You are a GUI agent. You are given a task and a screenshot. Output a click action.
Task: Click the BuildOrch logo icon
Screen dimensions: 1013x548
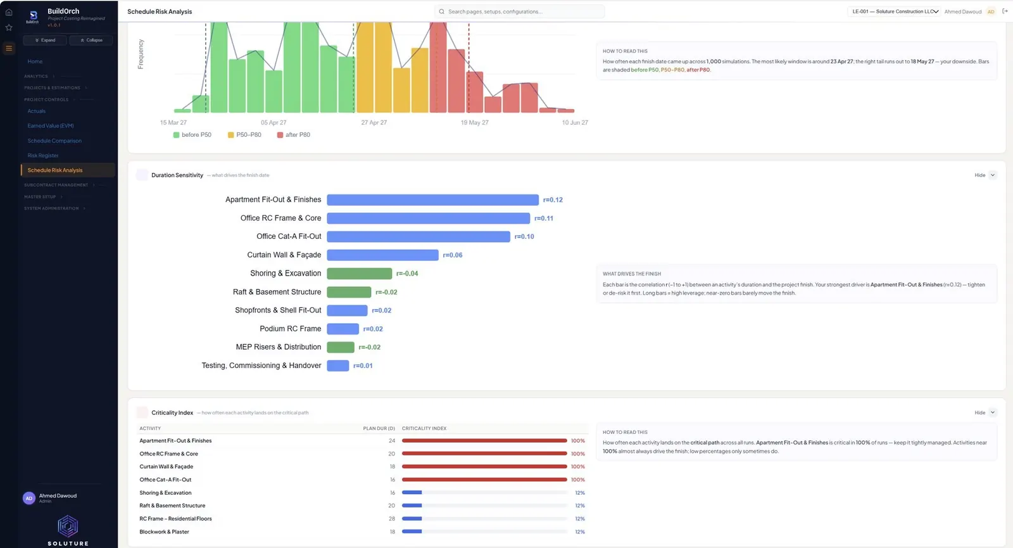(x=33, y=16)
